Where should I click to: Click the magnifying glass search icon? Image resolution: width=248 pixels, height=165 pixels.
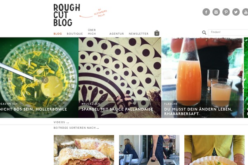click(204, 33)
